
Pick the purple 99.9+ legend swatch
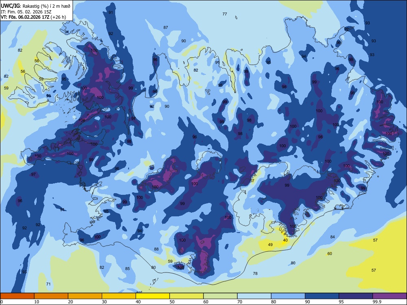pyautogui.click(x=389, y=296)
